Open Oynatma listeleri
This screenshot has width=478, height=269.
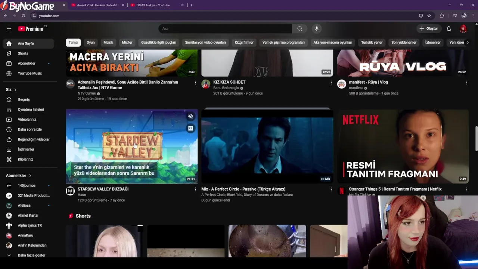[28, 109]
